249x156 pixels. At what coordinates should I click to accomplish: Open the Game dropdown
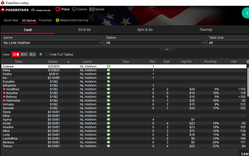52,43
